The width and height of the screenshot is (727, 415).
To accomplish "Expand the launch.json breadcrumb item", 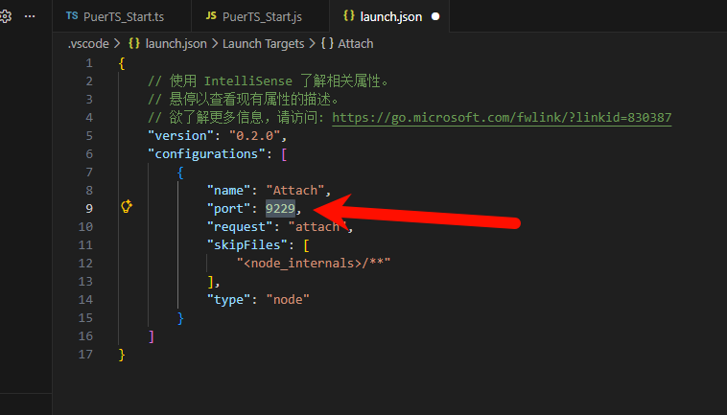I will [x=177, y=43].
